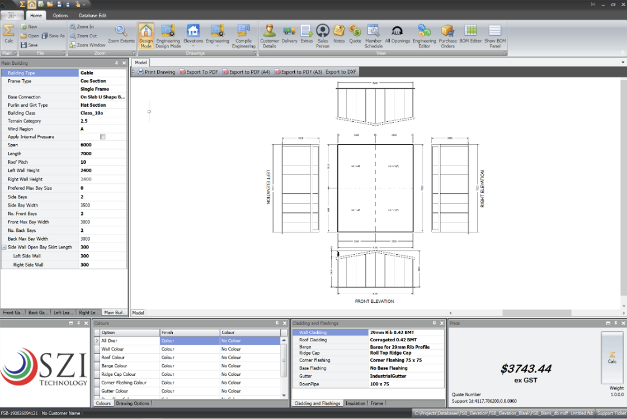The width and height of the screenshot is (627, 419).
Task: Open BOM Editor
Action: 470,34
